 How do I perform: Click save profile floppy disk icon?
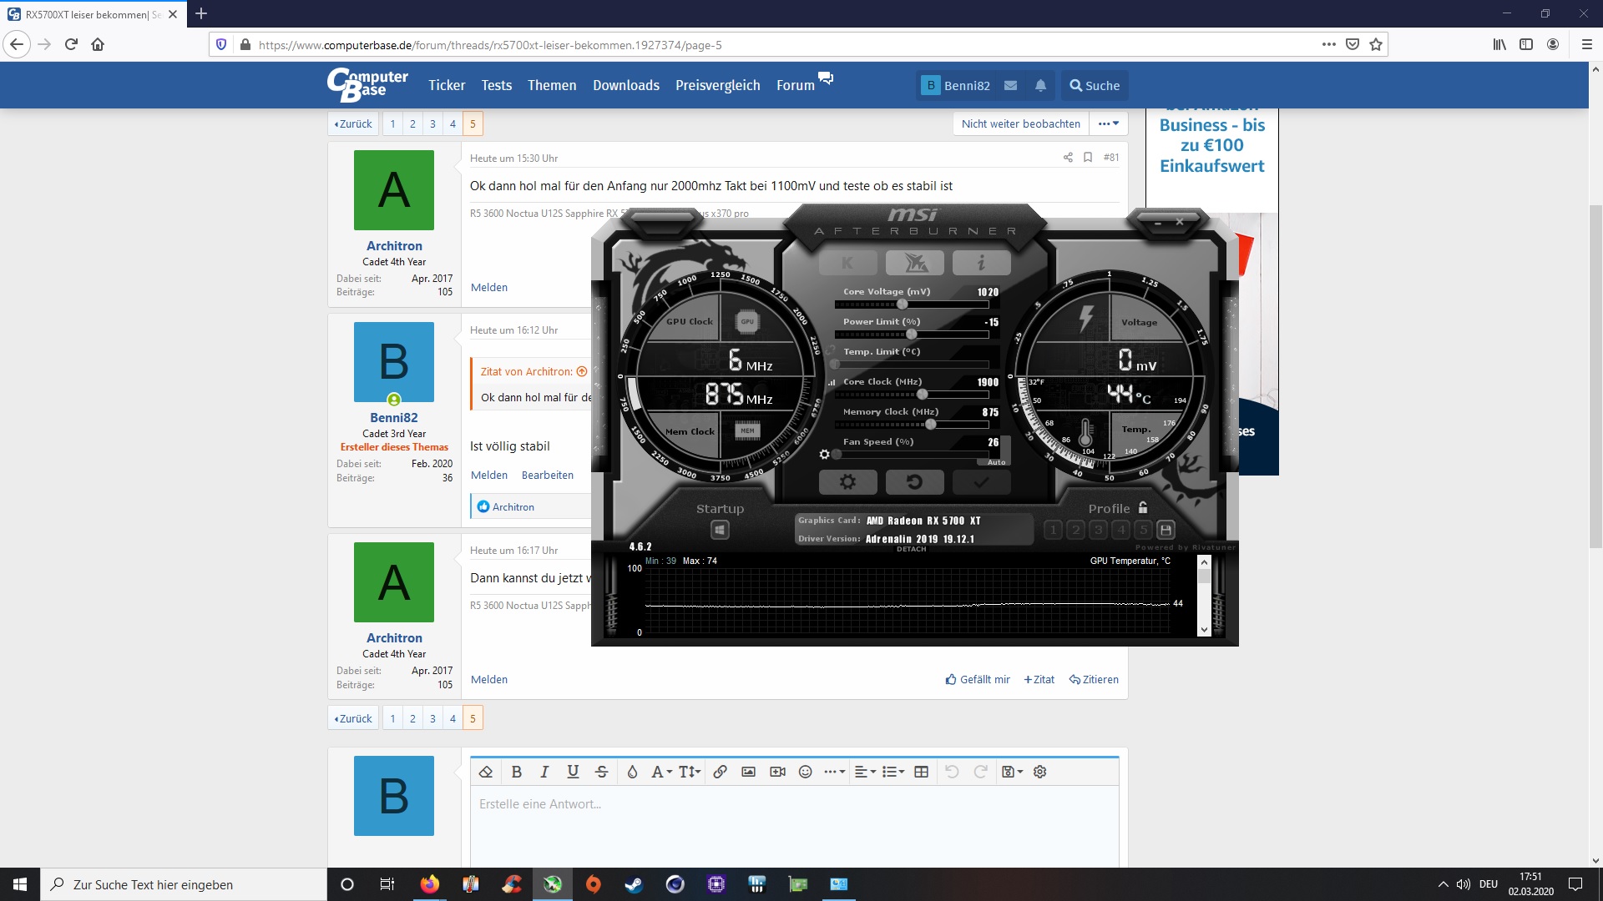pos(1166,529)
